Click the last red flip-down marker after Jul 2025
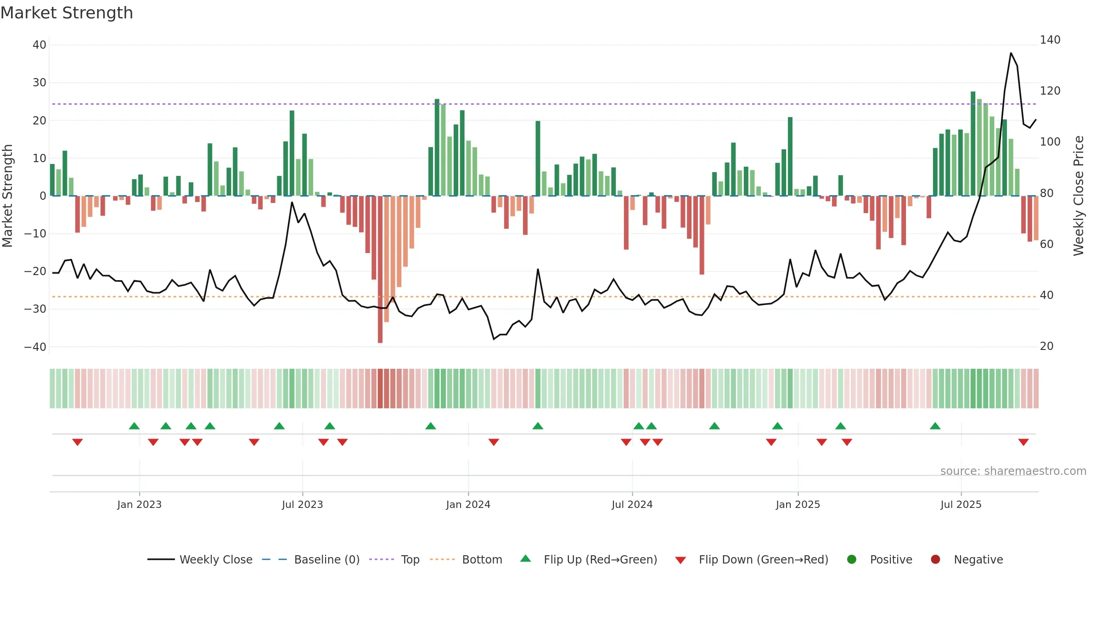The width and height of the screenshot is (1102, 620). 1023,442
